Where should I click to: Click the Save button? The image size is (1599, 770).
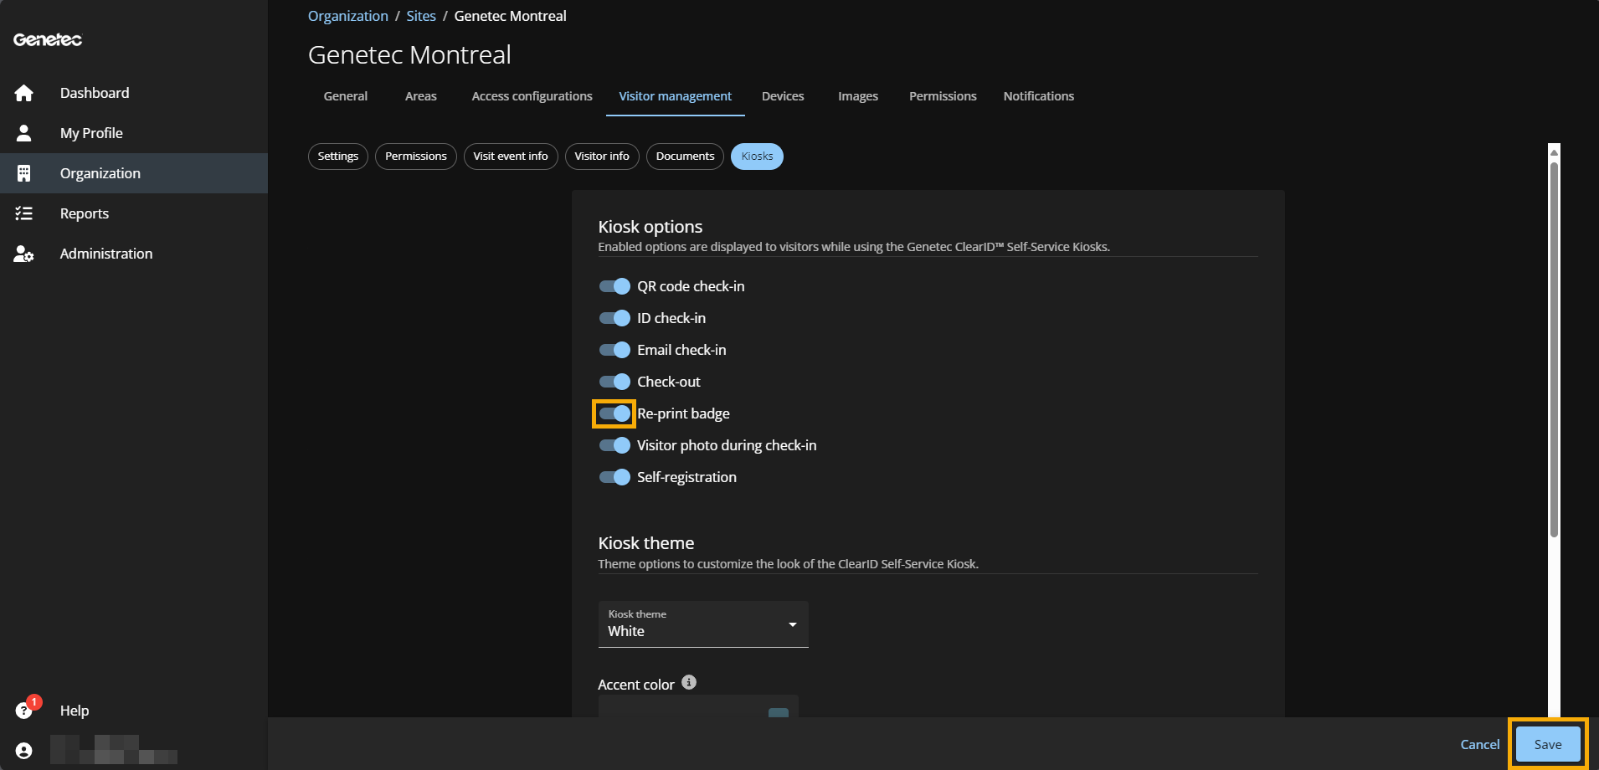(x=1548, y=744)
